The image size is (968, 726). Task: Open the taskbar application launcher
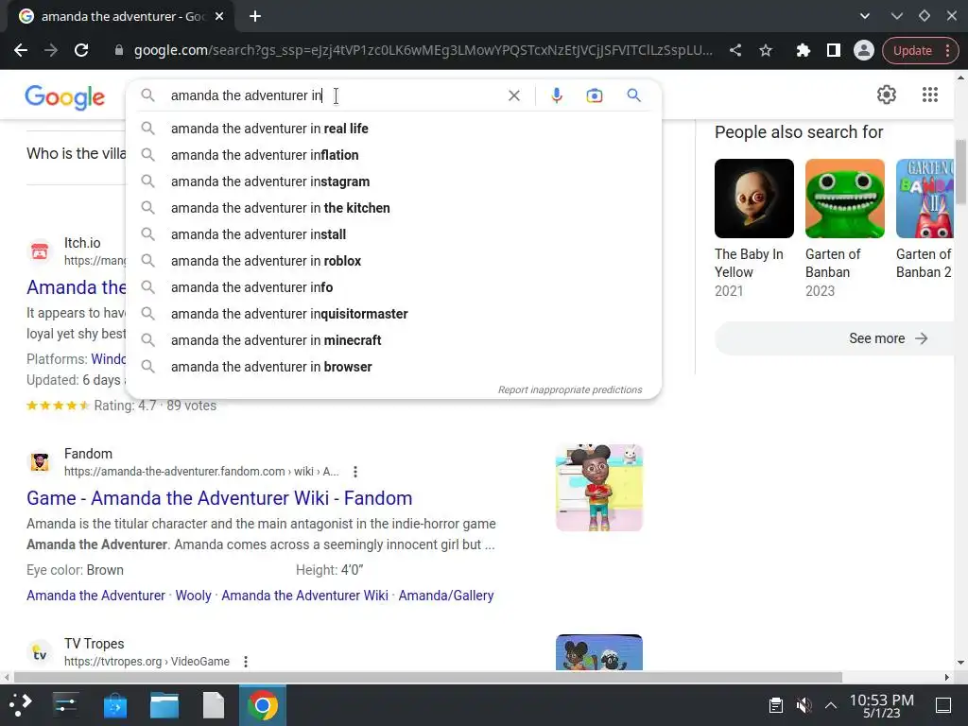click(x=21, y=705)
